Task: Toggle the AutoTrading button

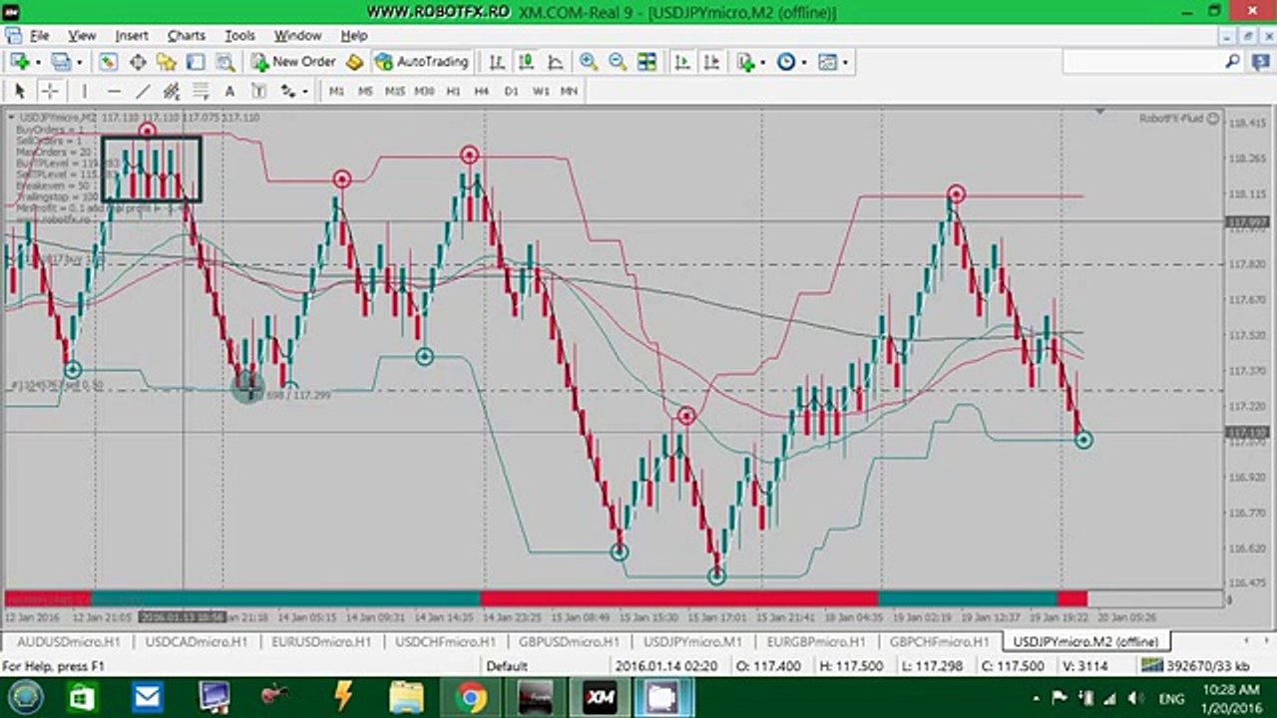Action: point(422,62)
